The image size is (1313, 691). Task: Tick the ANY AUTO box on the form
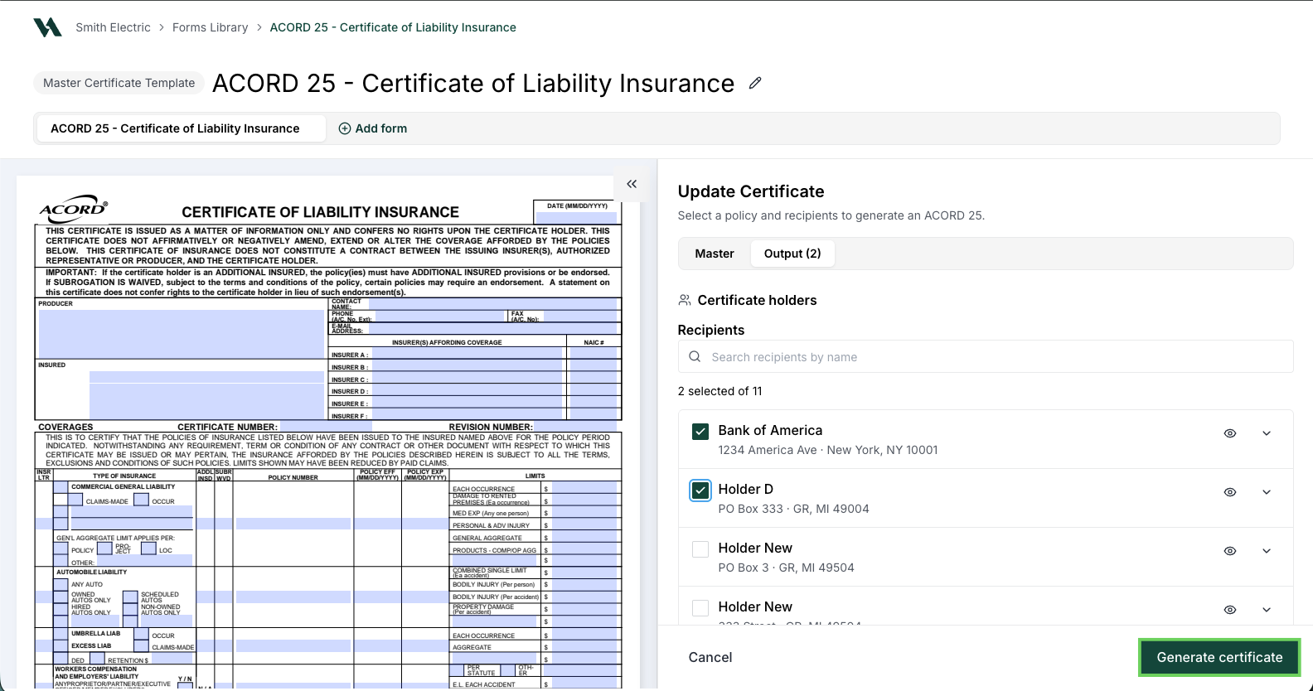point(61,584)
